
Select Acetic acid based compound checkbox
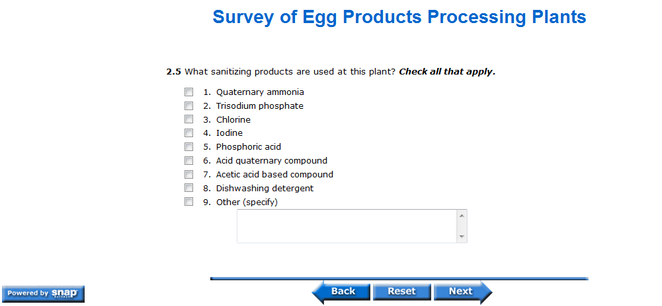click(188, 174)
